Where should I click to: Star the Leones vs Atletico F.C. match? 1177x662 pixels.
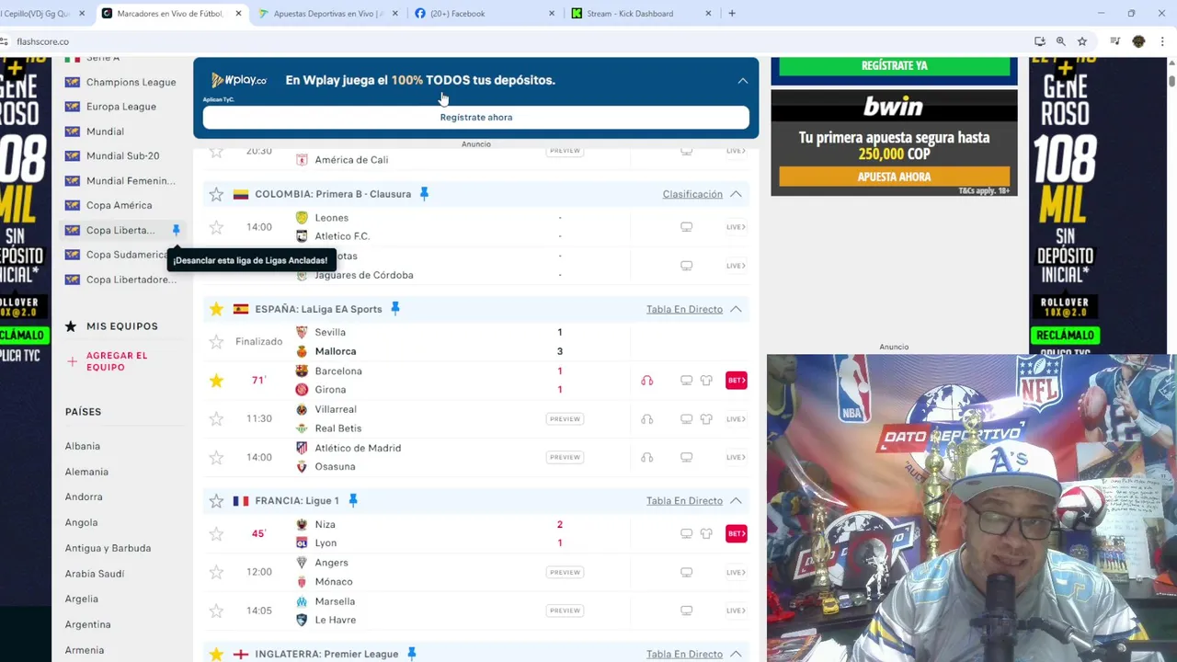pos(216,227)
